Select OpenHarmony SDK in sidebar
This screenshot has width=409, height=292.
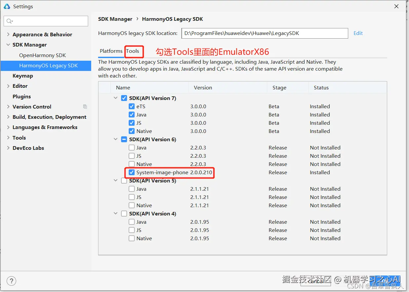42,55
